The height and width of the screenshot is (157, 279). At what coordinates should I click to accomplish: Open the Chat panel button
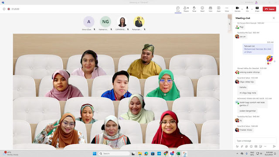178,9
